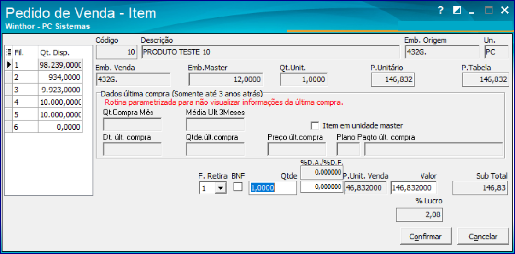
Task: Click the contrast toggle icon in title bar
Action: 457,11
